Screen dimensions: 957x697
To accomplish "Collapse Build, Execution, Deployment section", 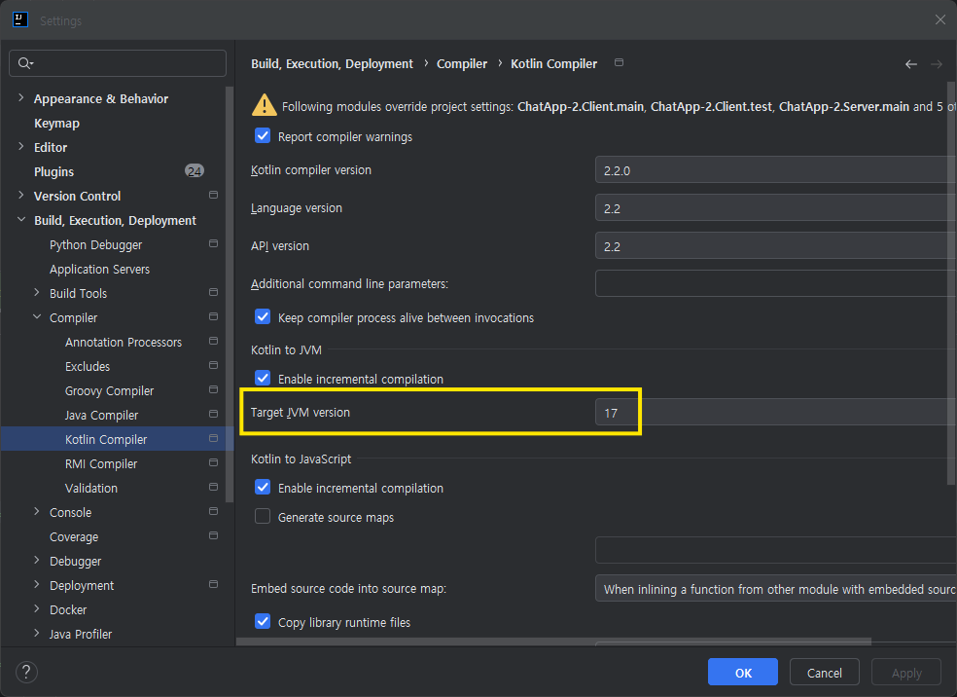I will (21, 219).
